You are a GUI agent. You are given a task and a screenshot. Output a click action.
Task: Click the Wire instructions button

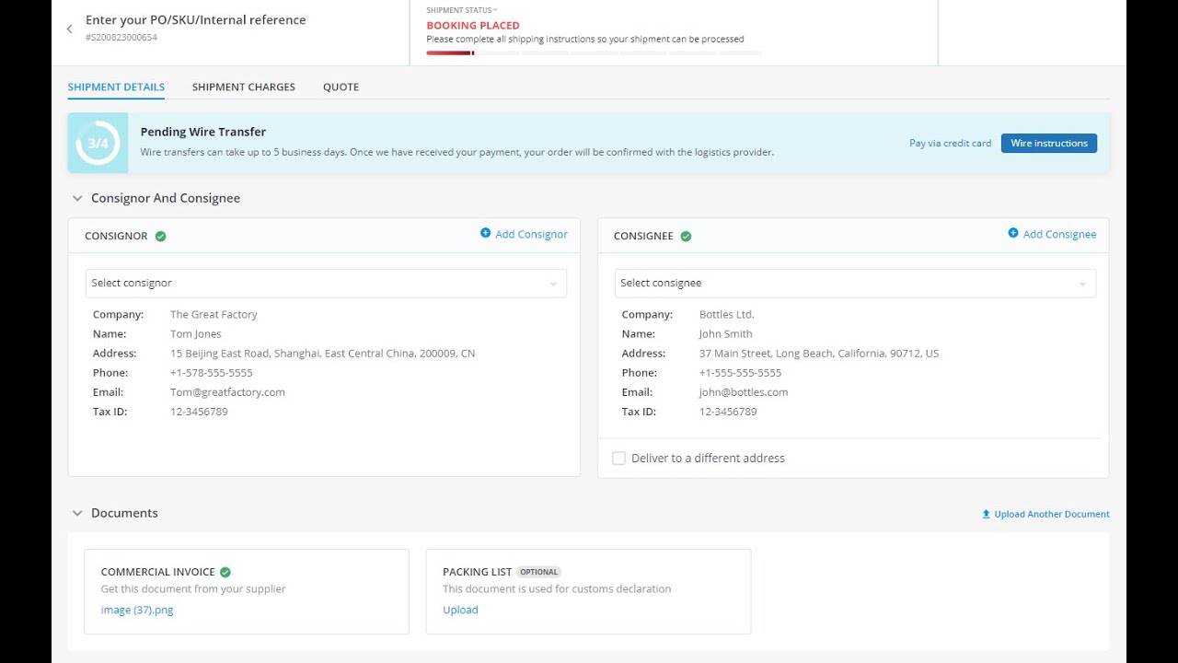[x=1048, y=144]
